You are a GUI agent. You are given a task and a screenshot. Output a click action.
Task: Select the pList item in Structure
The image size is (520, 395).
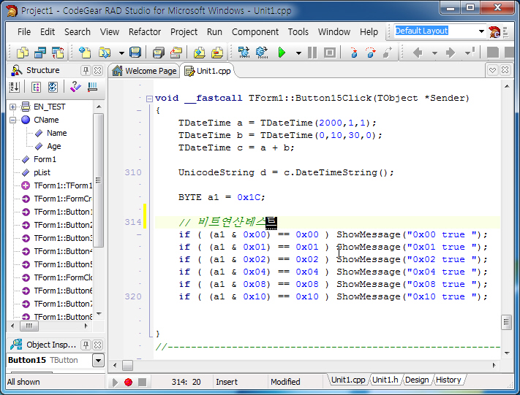point(41,172)
